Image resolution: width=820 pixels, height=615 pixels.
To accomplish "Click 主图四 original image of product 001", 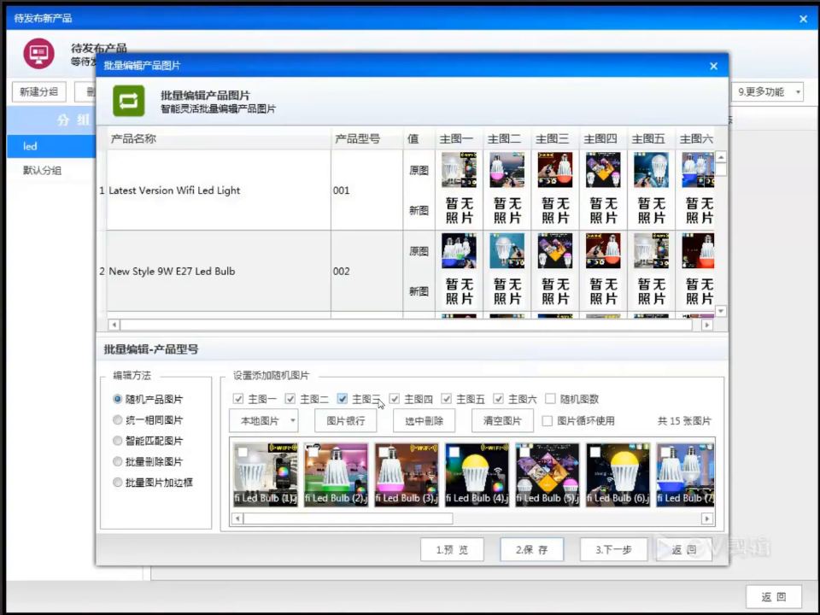I will 604,170.
